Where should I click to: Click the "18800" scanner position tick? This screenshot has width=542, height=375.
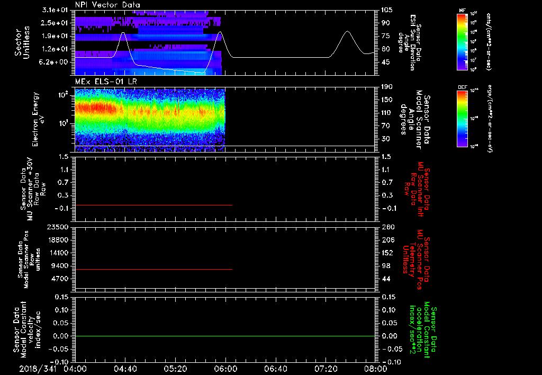pyautogui.click(x=57, y=240)
